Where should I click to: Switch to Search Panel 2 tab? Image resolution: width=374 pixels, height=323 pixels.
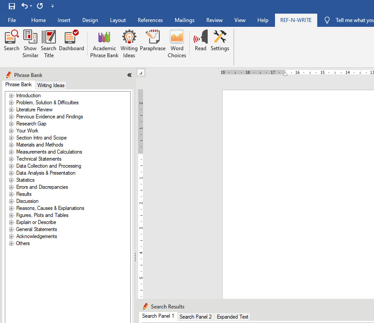click(x=195, y=317)
